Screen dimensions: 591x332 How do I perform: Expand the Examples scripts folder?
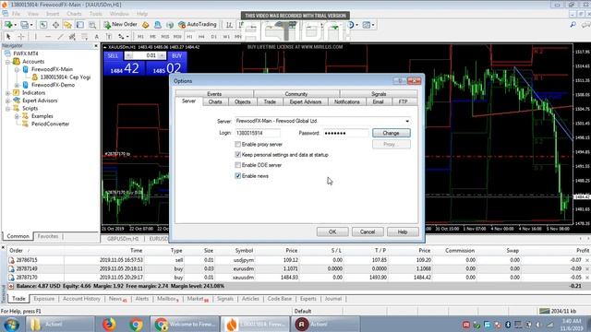click(17, 116)
